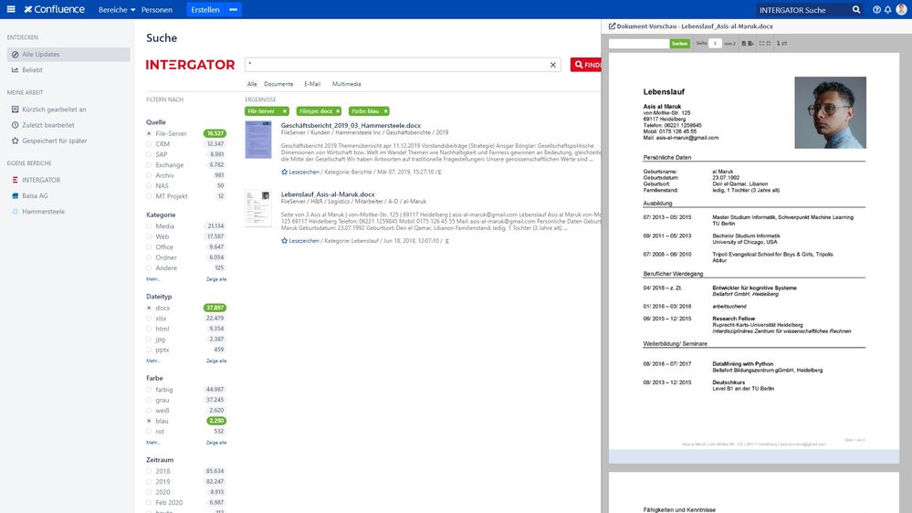912x513 pixels.
Task: Click the bookmark star for Geschäftsbericht result
Action: [x=285, y=172]
